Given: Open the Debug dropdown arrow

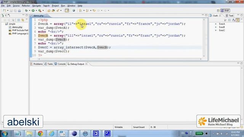Looking at the screenshot, I should (29, 11).
